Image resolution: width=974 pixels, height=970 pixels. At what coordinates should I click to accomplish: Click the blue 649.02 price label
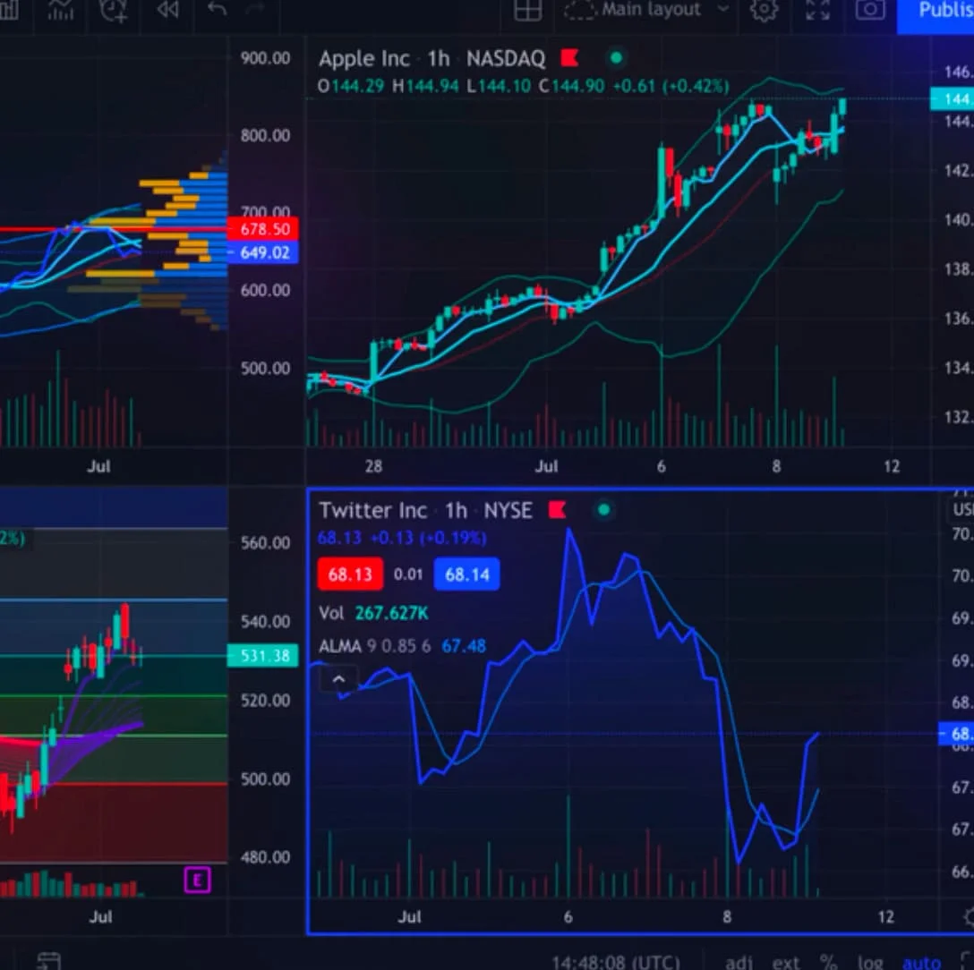[x=263, y=252]
